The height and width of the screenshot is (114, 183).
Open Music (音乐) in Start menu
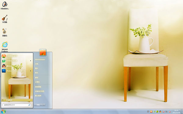(x=37, y=73)
